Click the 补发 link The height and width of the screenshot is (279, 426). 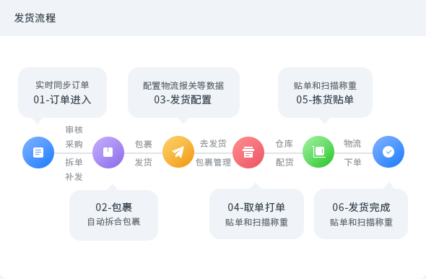pyautogui.click(x=74, y=177)
